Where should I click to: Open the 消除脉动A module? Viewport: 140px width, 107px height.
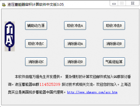75,44
